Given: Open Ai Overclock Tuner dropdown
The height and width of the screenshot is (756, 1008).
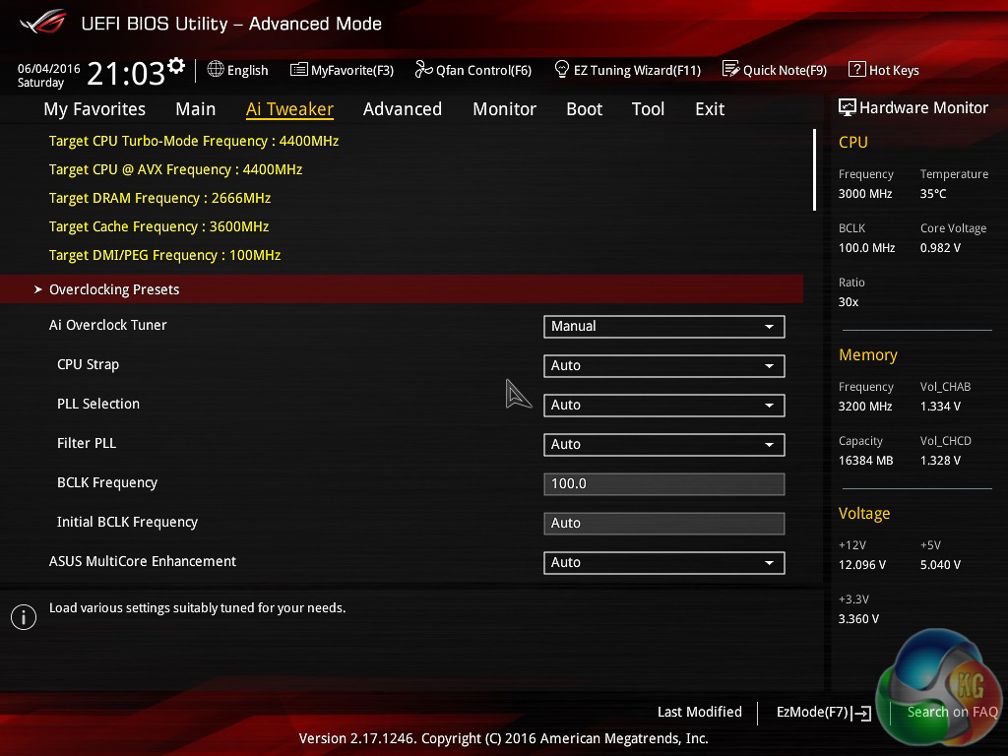Looking at the screenshot, I should pos(664,327).
